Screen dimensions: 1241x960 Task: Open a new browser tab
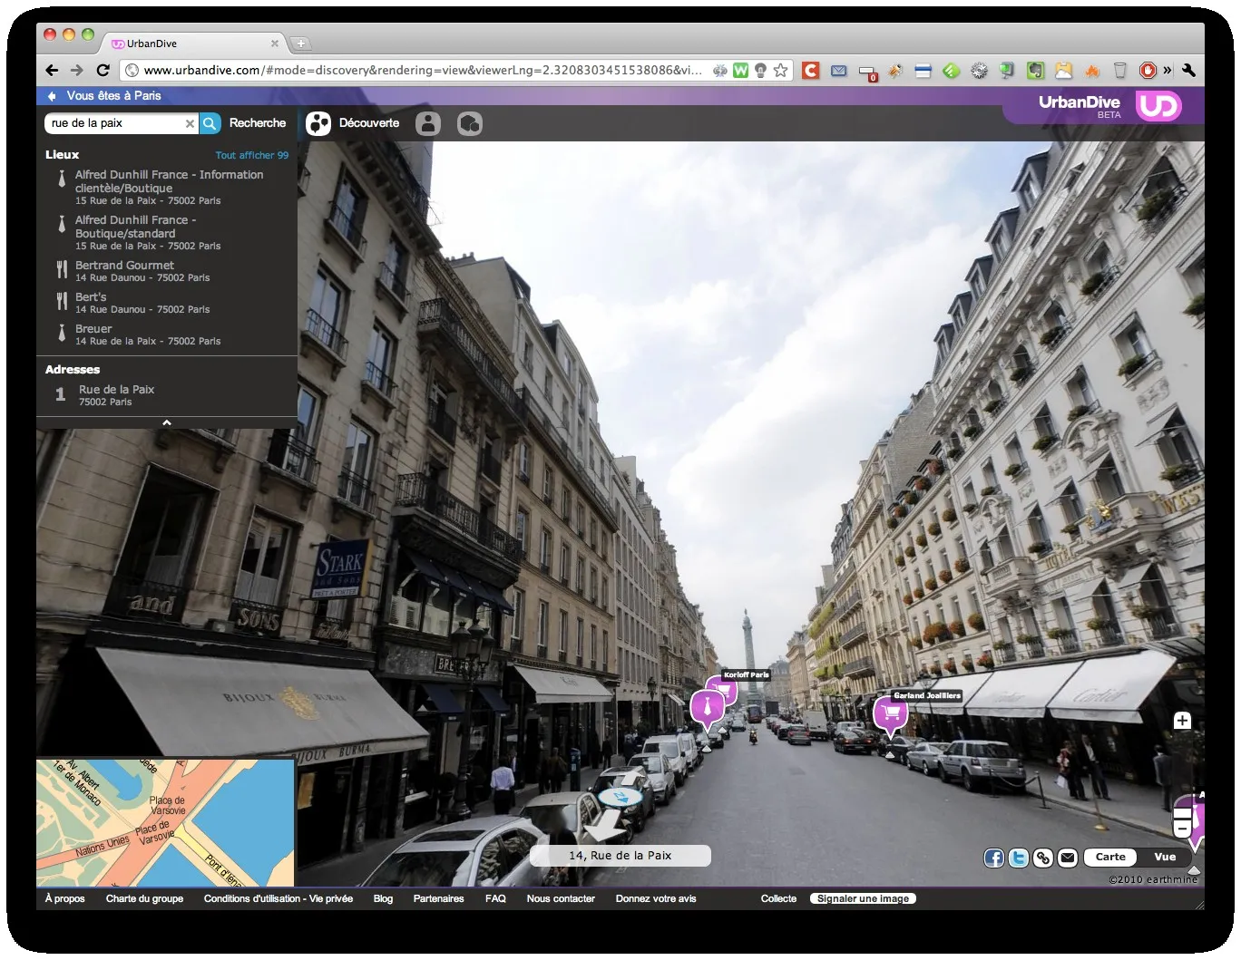(300, 44)
